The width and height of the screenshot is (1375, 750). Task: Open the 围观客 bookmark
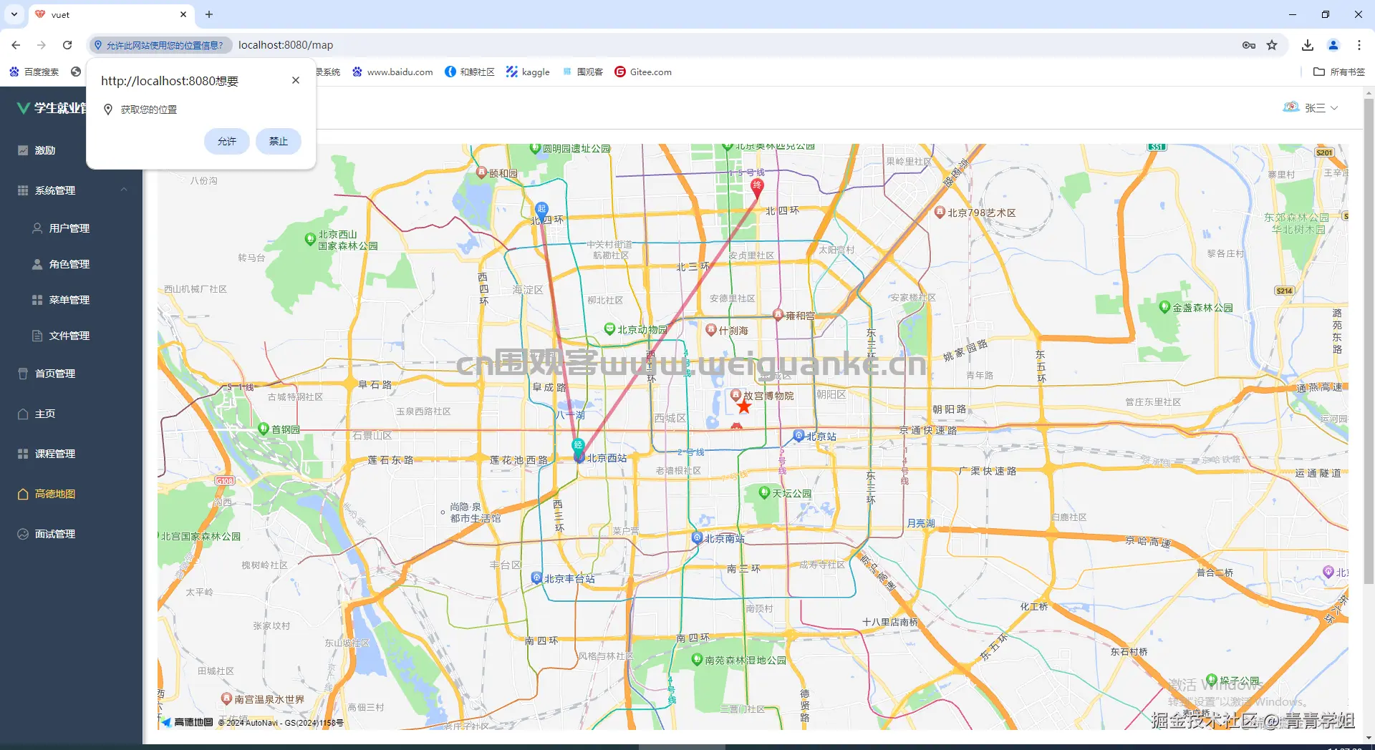[582, 72]
